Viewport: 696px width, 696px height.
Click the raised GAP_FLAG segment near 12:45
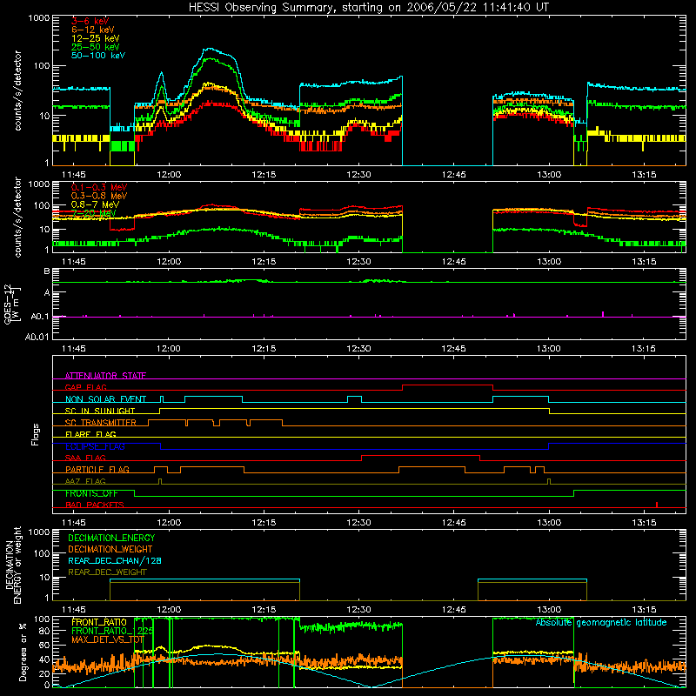click(x=447, y=385)
